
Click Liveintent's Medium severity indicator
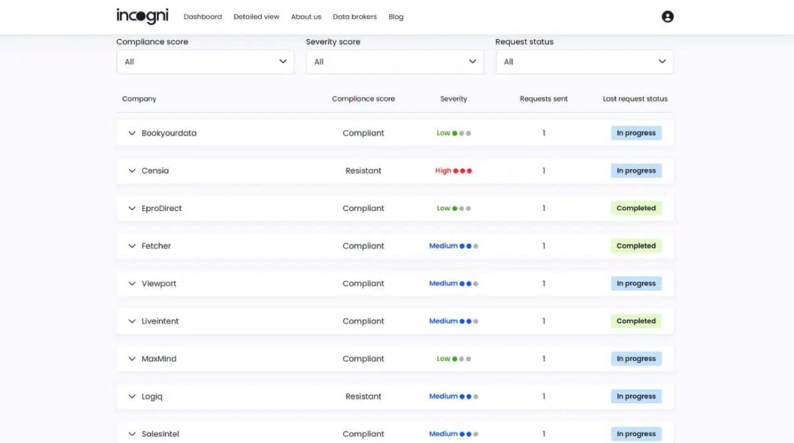point(453,321)
